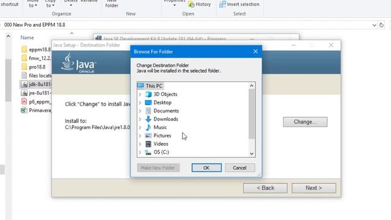Select the Videos film icon
Image resolution: width=391 pixels, height=220 pixels.
tap(148, 144)
